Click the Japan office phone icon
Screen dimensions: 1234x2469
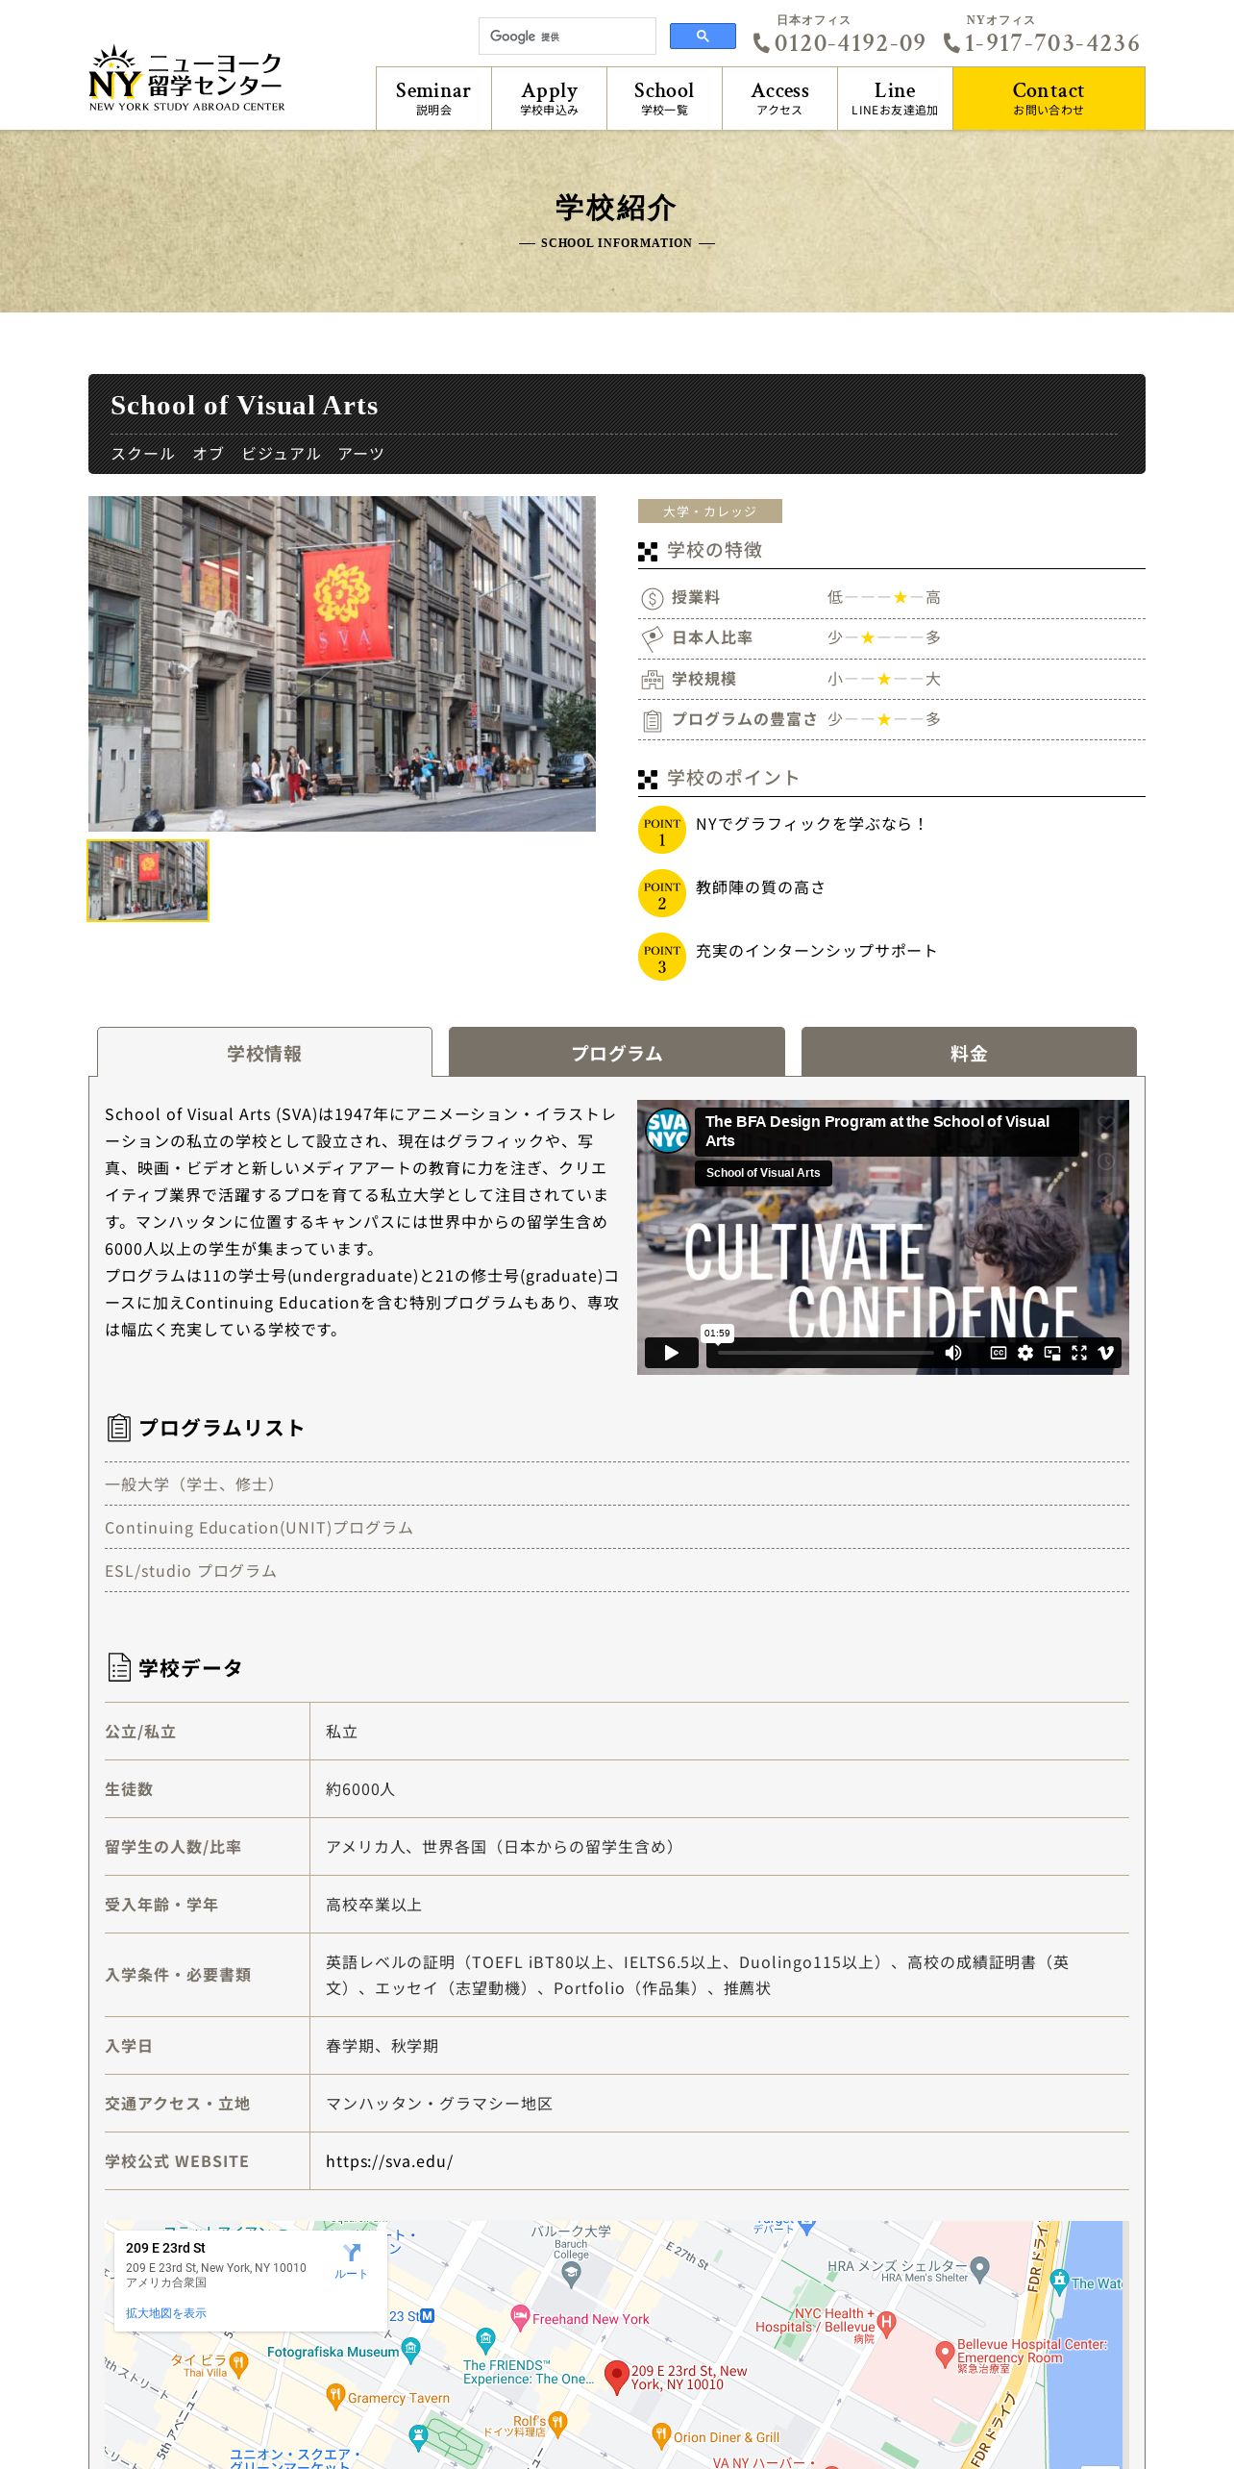click(x=761, y=43)
